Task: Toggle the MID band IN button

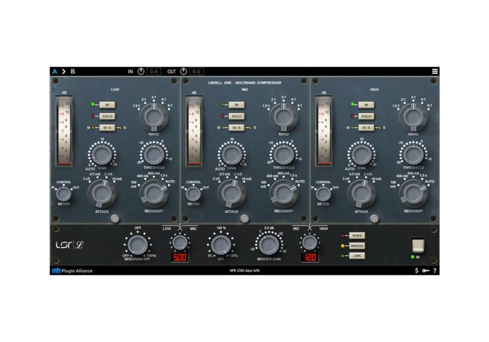Action: click(x=237, y=104)
